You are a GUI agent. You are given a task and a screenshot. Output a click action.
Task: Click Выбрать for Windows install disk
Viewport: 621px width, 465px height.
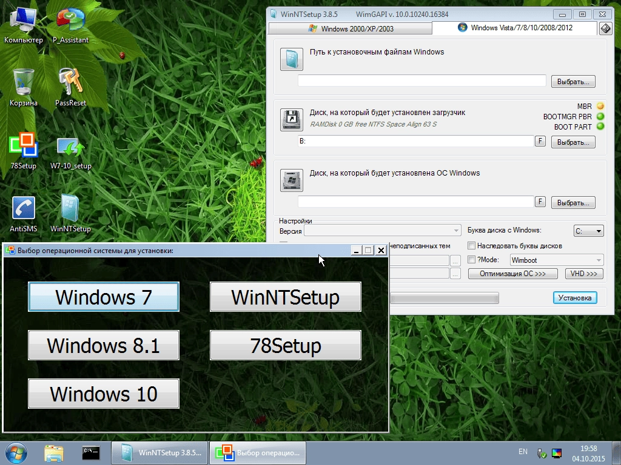pos(573,202)
